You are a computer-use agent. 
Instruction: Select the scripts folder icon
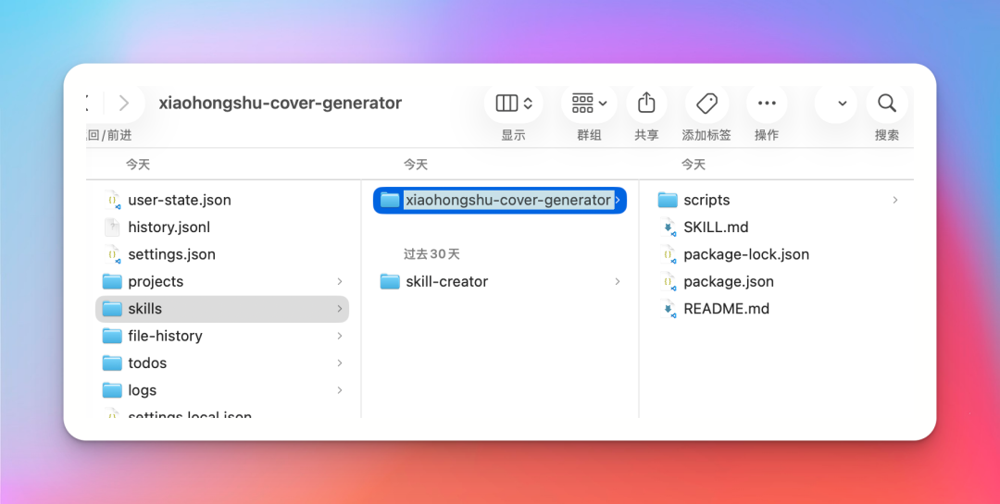tap(668, 200)
